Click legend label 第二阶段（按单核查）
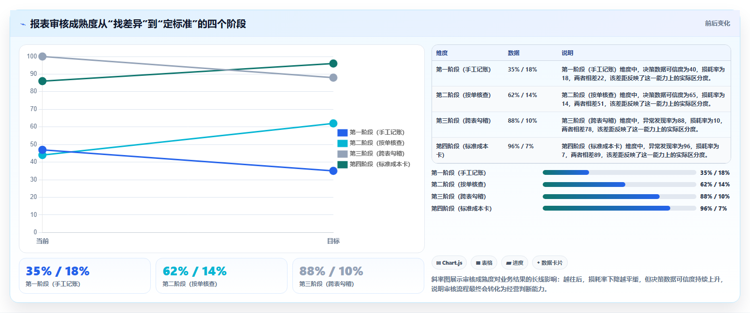Screen dimensions: 750x313 377,143
